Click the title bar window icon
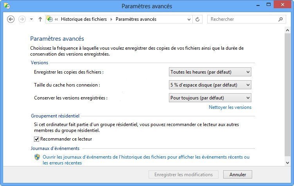The image size is (294, 186). click(x=7, y=6)
